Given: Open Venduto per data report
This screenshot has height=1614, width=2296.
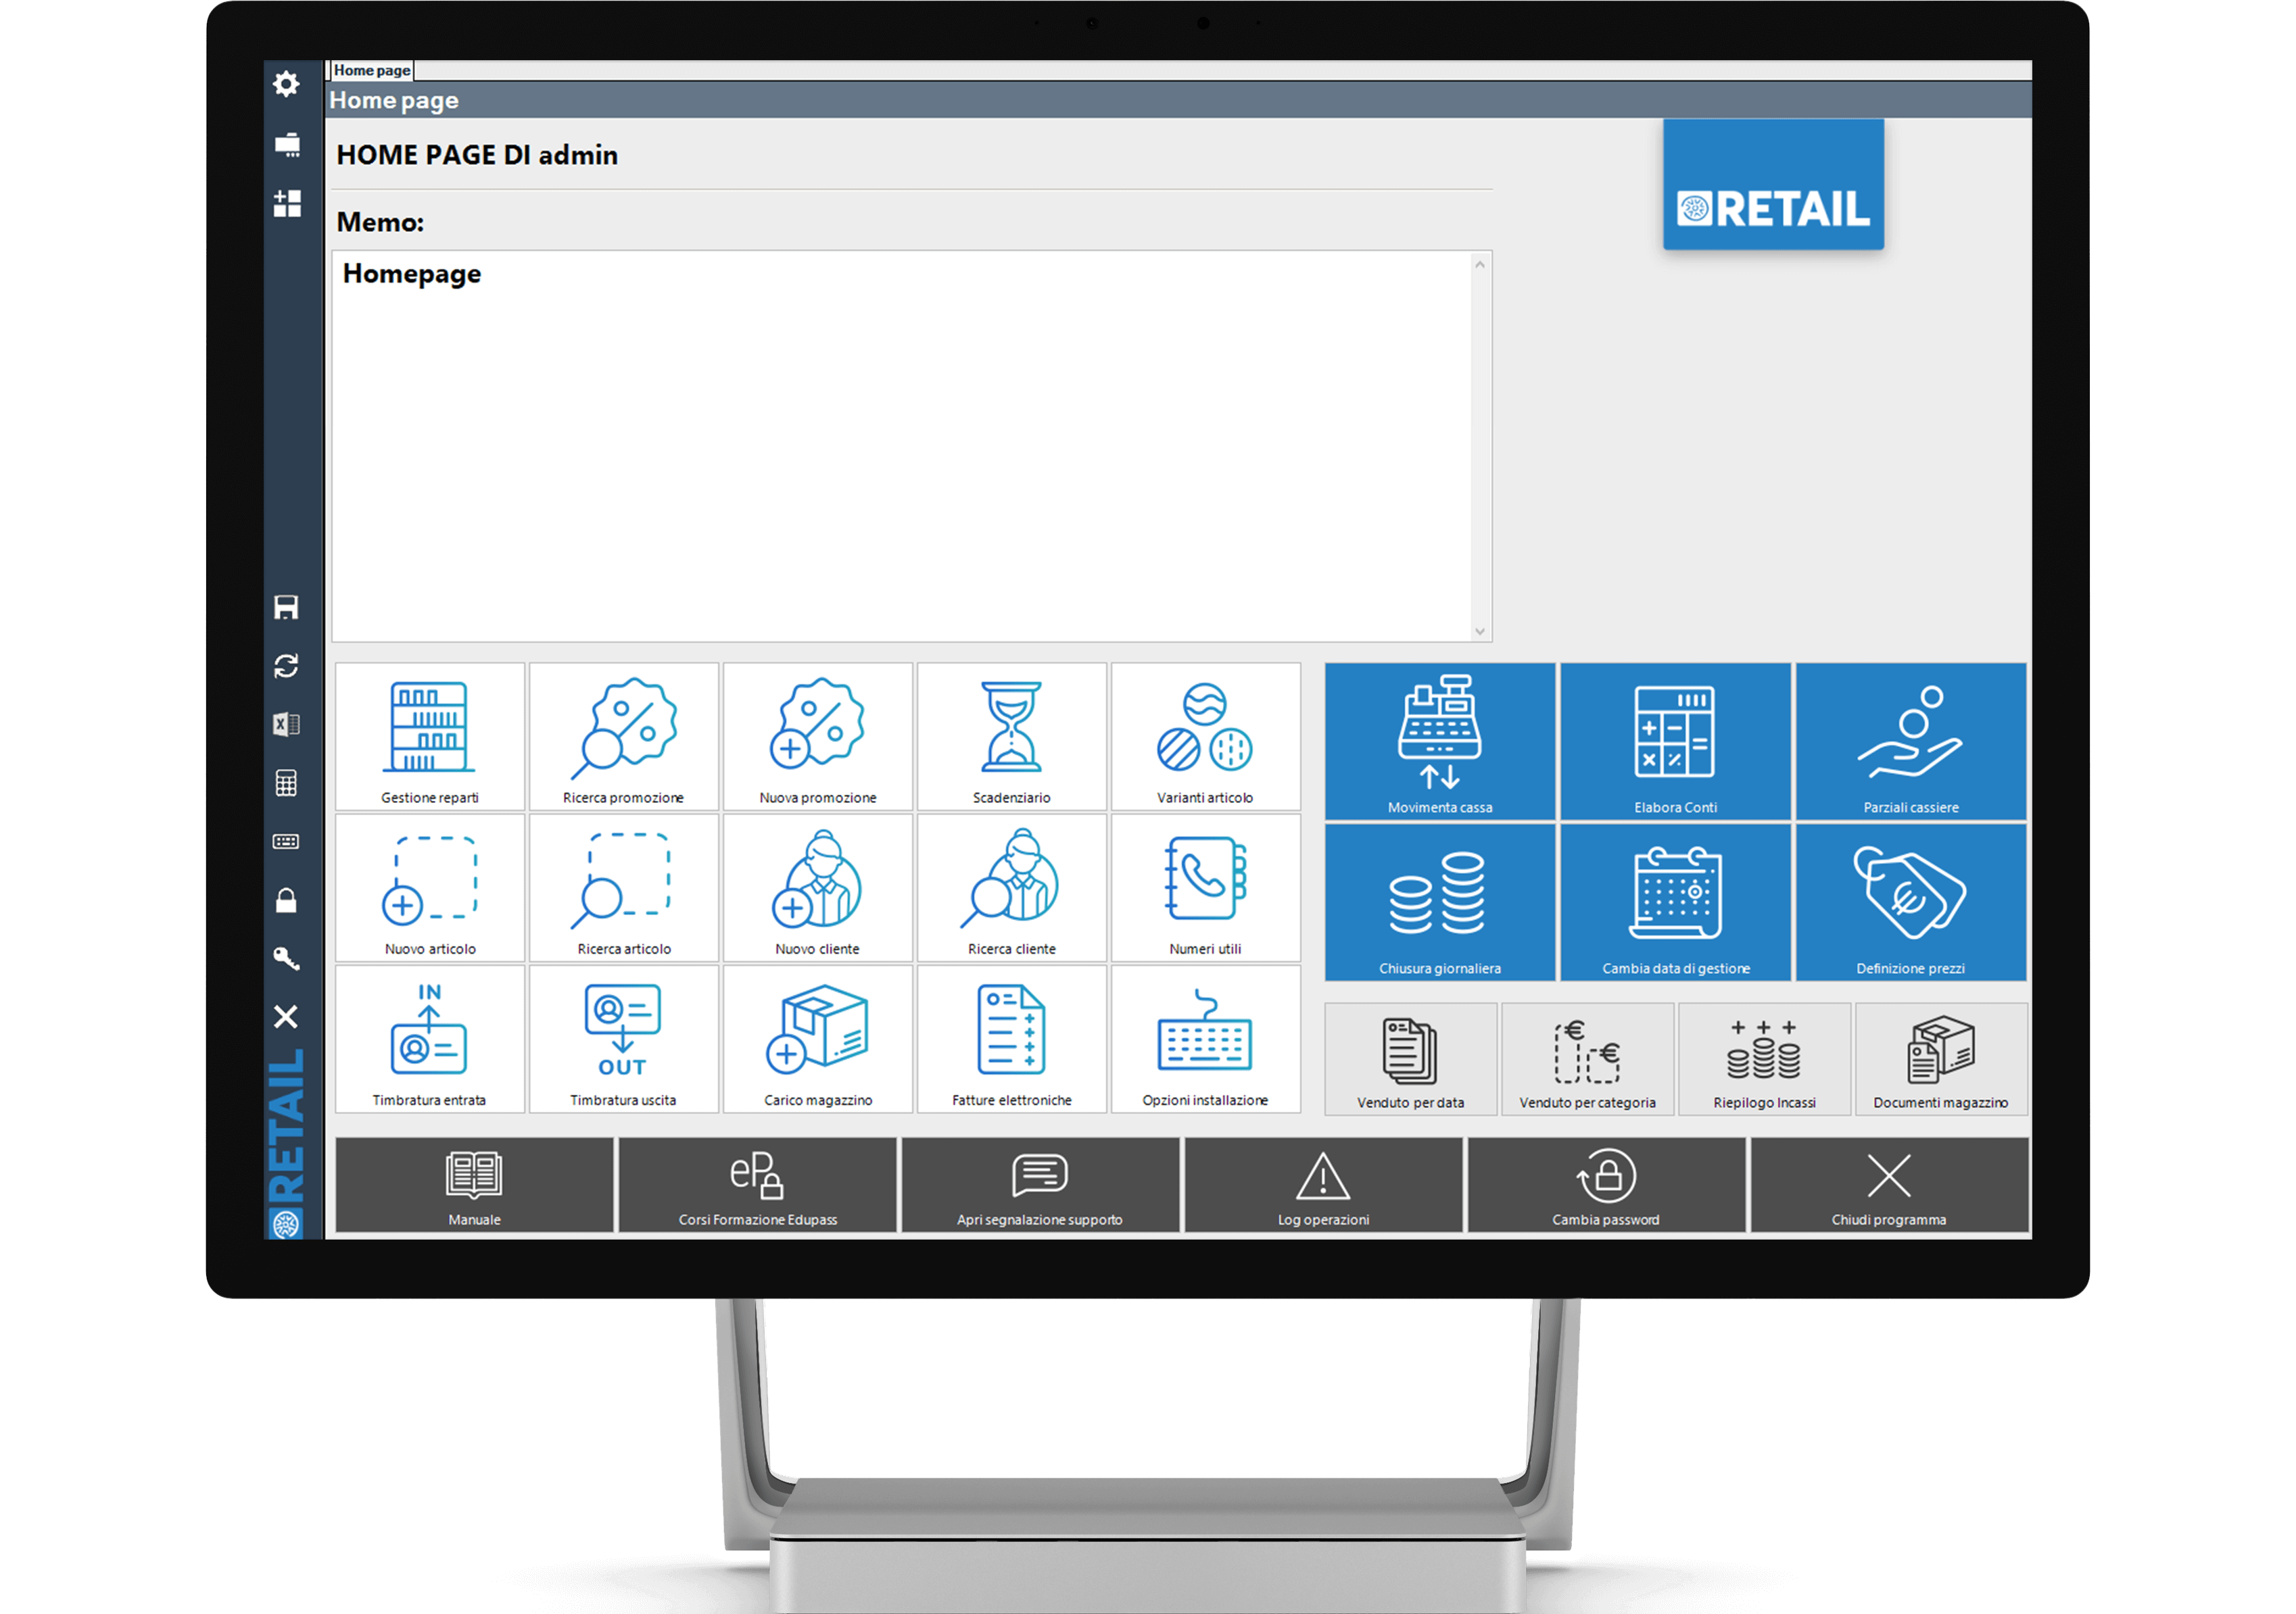Looking at the screenshot, I should (1411, 1059).
